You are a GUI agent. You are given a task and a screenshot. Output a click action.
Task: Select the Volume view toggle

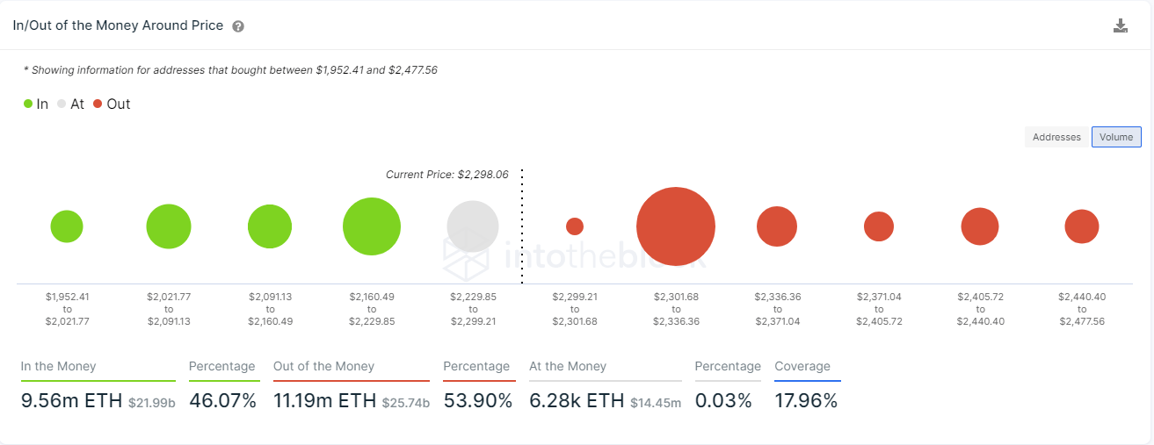pyautogui.click(x=1116, y=137)
